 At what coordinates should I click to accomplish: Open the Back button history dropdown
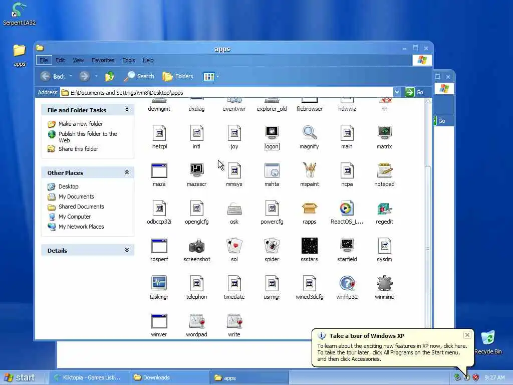(x=71, y=76)
